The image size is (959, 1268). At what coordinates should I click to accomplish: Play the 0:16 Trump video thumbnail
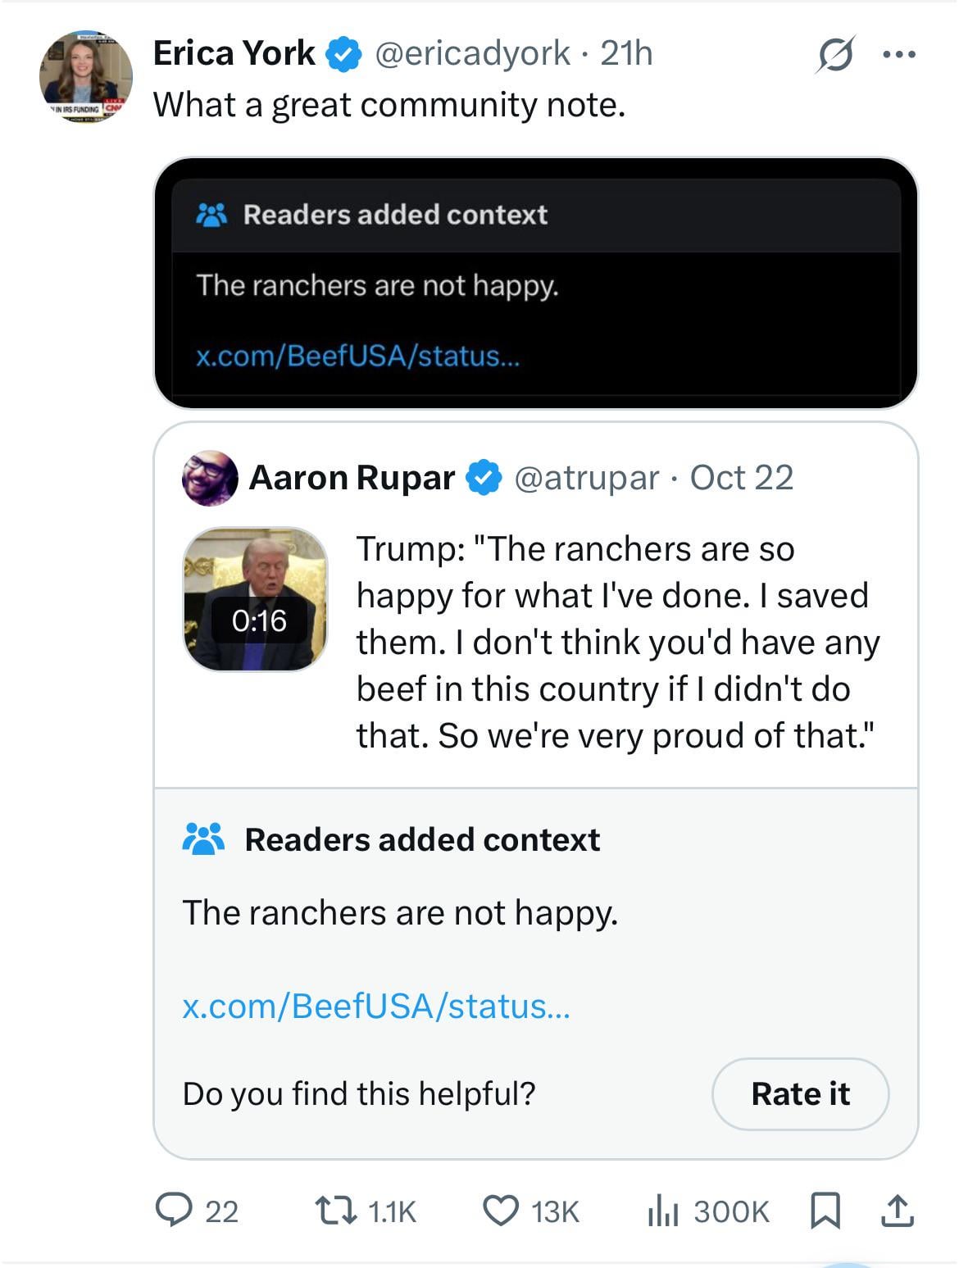tap(256, 599)
